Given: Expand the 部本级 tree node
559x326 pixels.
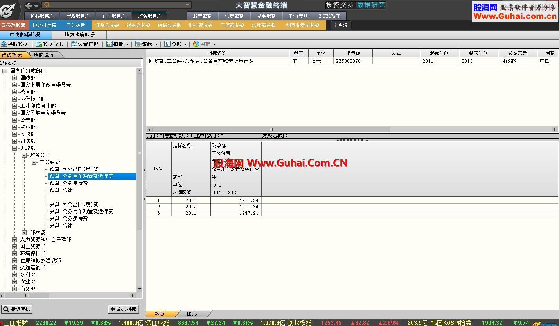Looking at the screenshot, I should coord(24,232).
